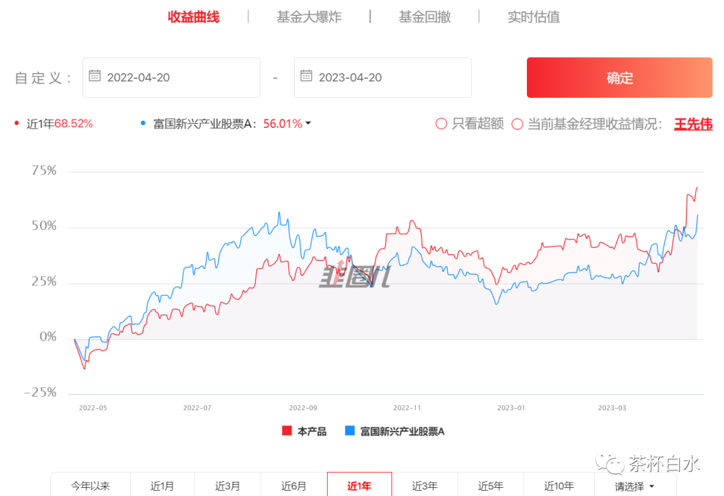Click the red 本产品 legend square
Viewport: 724px width, 496px height.
click(x=288, y=432)
